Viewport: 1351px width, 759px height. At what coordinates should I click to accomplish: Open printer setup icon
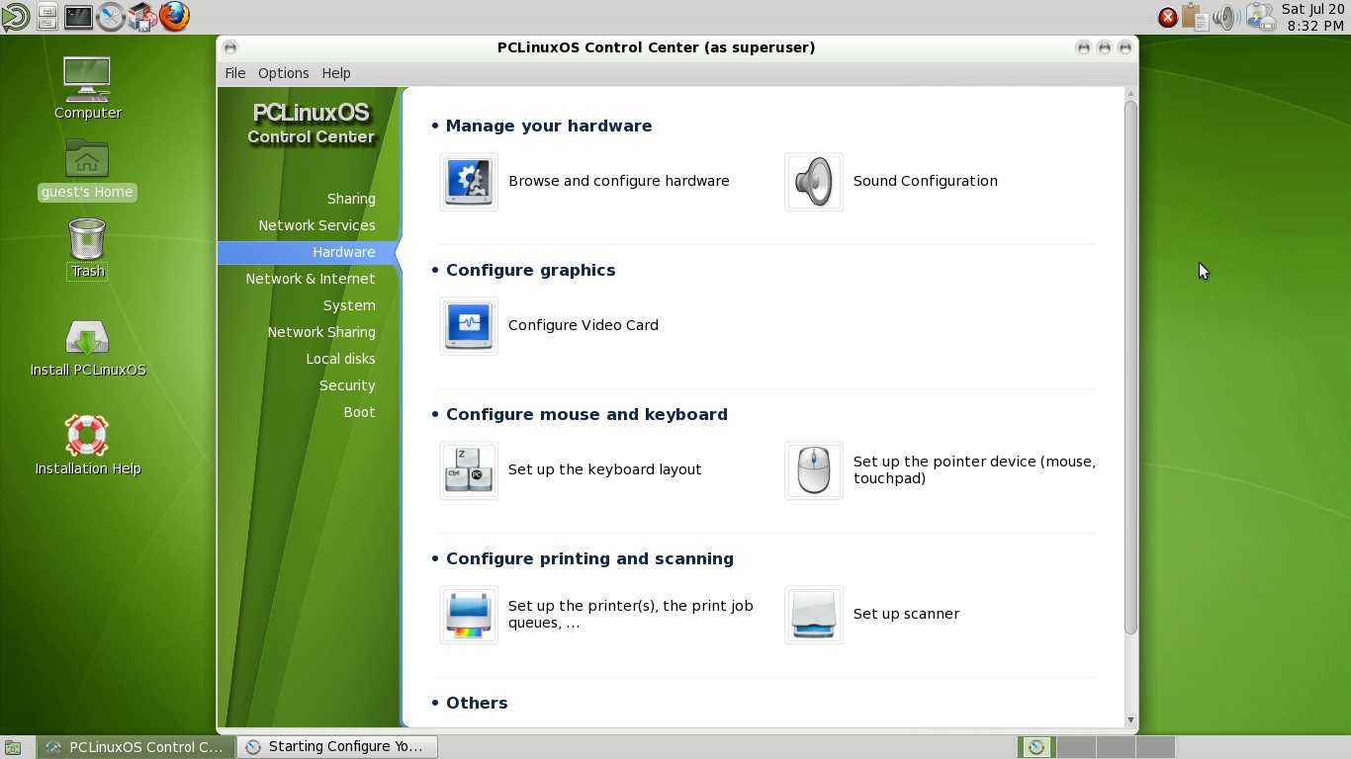[469, 615]
